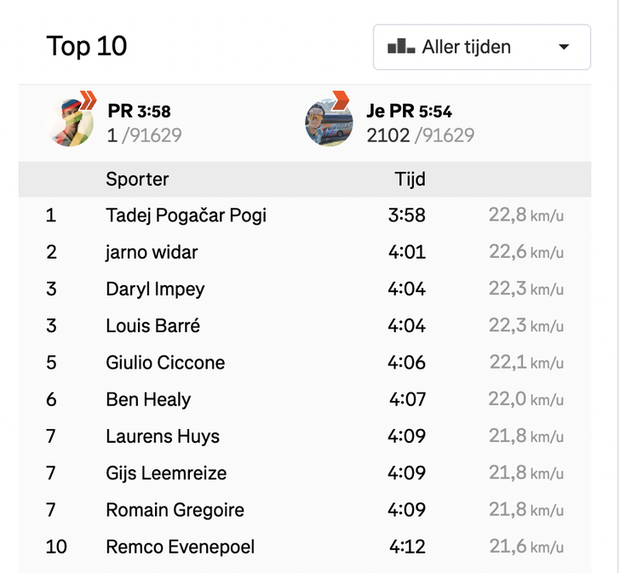Open the Aller tijden dropdown
Image resolution: width=620 pixels, height=573 pixels.
481,47
